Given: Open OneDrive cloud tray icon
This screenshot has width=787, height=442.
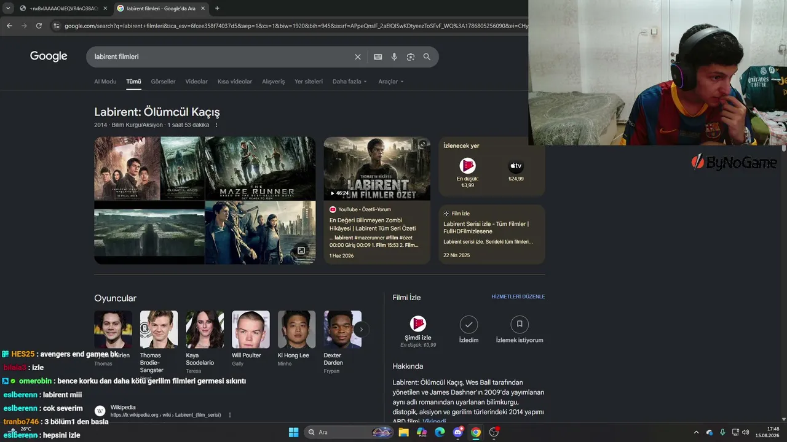Looking at the screenshot, I should 710,432.
